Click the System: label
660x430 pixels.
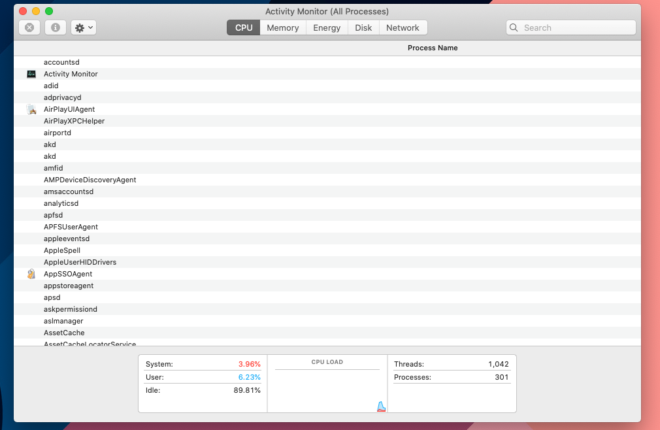159,365
